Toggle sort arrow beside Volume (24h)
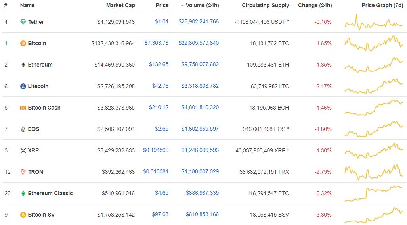Image resolution: width=407 pixels, height=225 pixels. click(x=182, y=6)
